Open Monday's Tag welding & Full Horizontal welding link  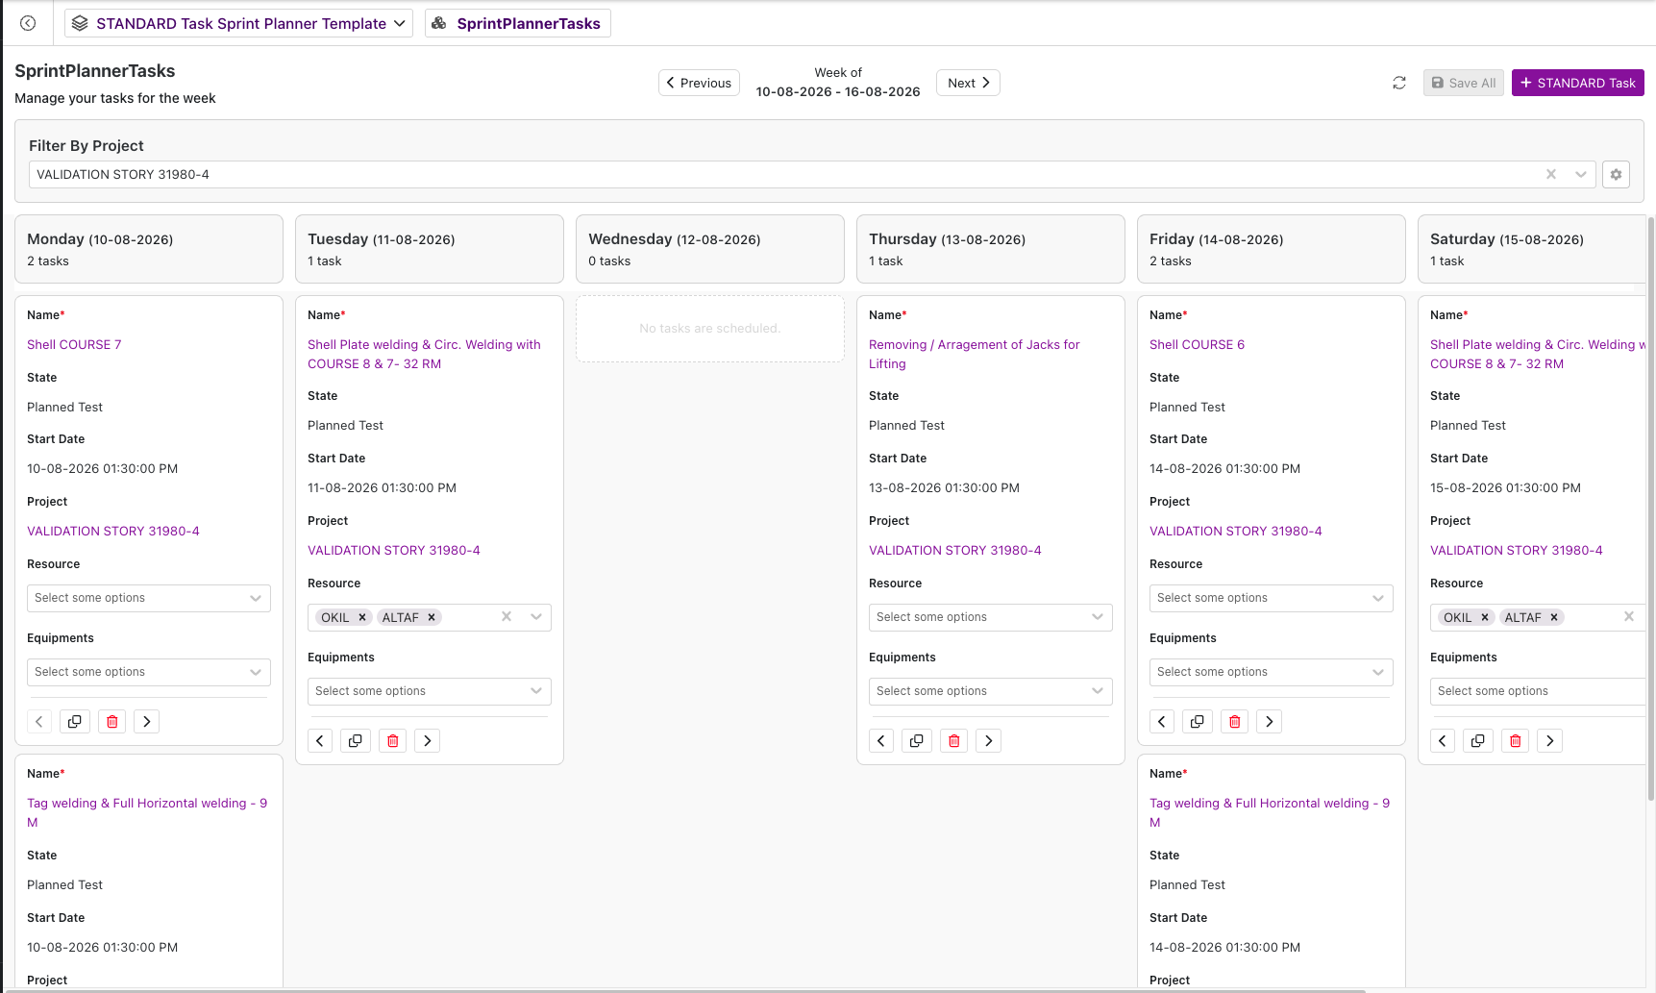coord(147,812)
